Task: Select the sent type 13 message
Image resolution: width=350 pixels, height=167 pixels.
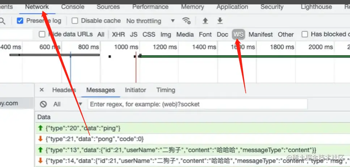Action: click(x=193, y=150)
